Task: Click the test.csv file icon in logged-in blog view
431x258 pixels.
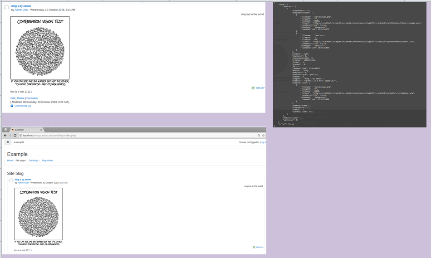Action: tap(253, 88)
